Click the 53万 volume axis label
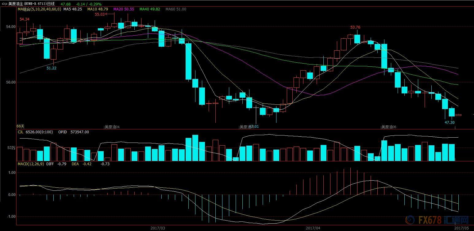The image size is (474, 231). [x=11, y=148]
